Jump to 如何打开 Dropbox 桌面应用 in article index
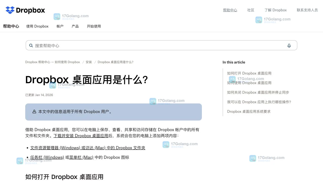The image size is (323, 181). click(249, 73)
